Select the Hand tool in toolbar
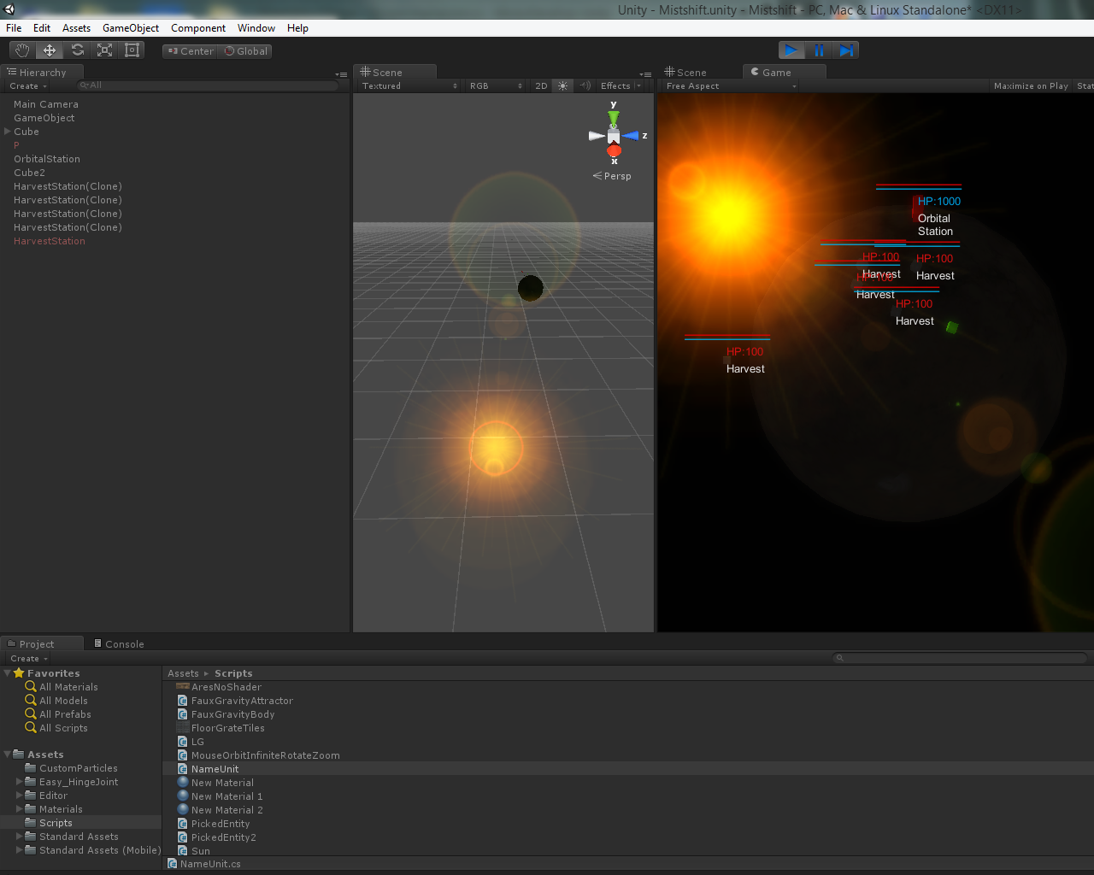The image size is (1094, 875). 22,50
